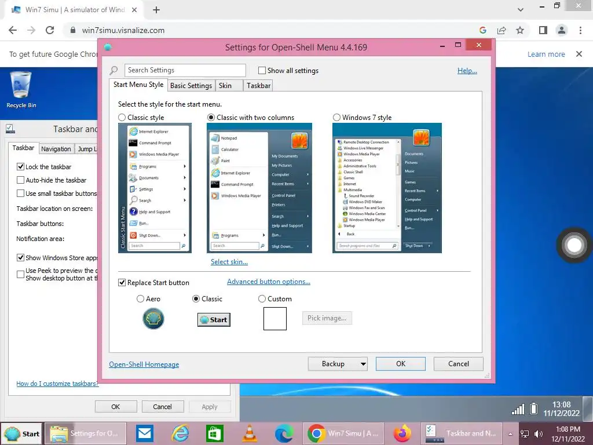Select Classic style radio button

tap(122, 118)
